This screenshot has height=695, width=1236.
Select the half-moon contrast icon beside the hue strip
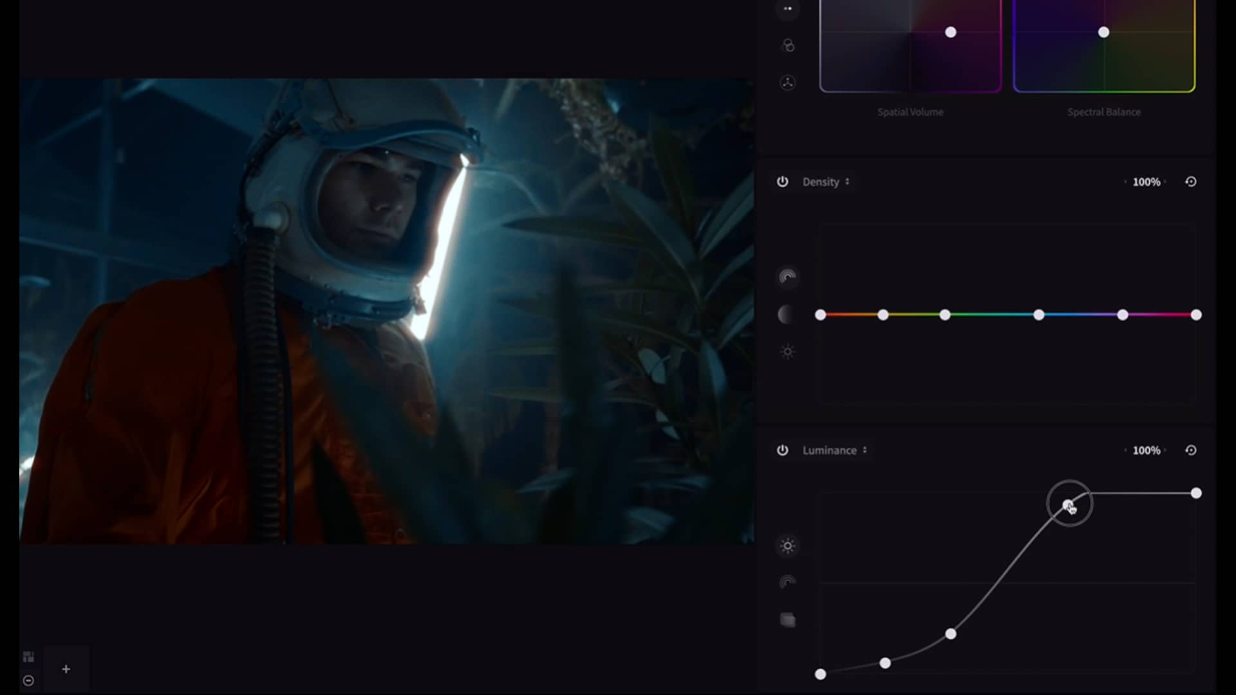point(788,314)
